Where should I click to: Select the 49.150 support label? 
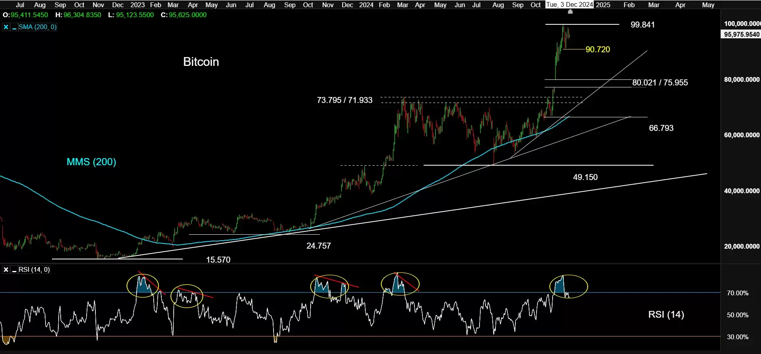click(585, 177)
